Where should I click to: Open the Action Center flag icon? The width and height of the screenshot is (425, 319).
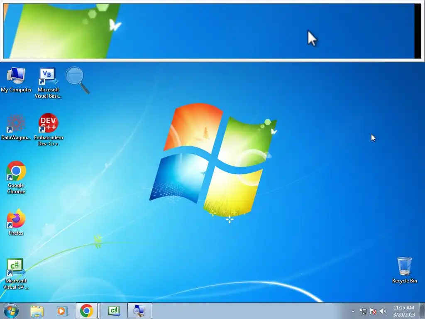(x=373, y=311)
